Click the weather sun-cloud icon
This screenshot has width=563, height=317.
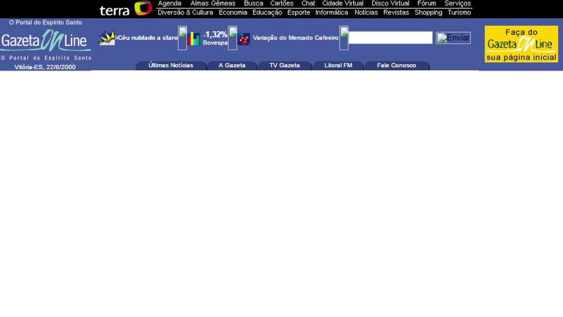(106, 38)
